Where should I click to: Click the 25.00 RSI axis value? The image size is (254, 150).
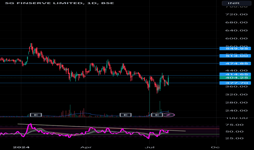coord(234,138)
